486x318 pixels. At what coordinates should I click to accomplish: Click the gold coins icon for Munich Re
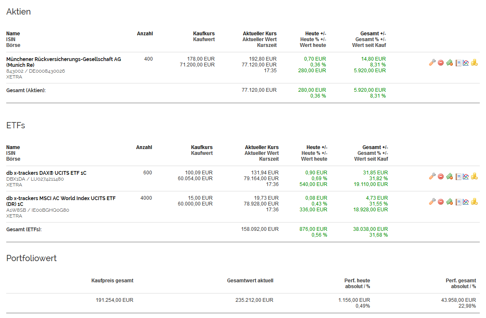(474, 63)
